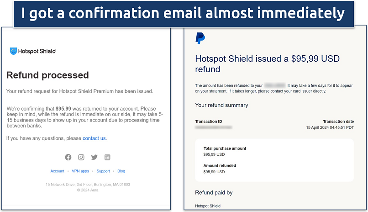Viewport: 368px width, 212px height.
Task: Open the Twitter social icon
Action: coord(94,157)
